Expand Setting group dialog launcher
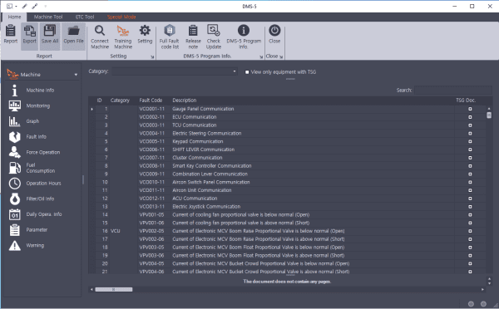 [152, 57]
